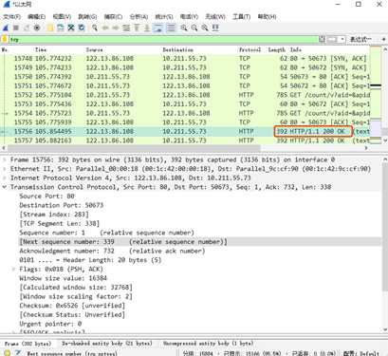Viewport: 388px width, 356px height.
Task: Open a capture file
Action: click(x=50, y=28)
